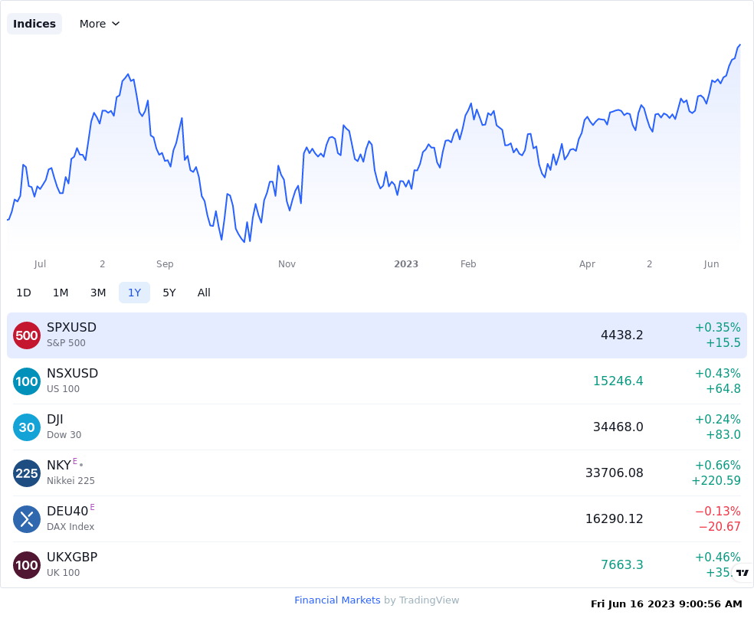Click the +0.35% change value
Viewport: 754px width, 628px height.
717,327
